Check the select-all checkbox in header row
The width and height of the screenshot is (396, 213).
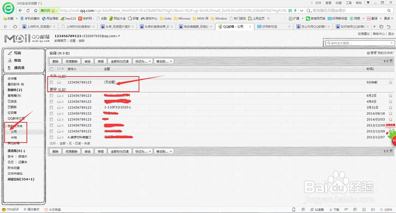[x=51, y=69]
